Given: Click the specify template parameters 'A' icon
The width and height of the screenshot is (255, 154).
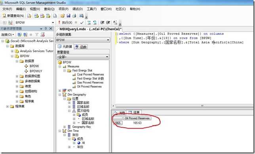Looking at the screenshot, I should point(115,23).
